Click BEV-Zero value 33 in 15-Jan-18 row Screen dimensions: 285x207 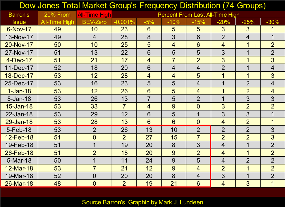[94, 106]
